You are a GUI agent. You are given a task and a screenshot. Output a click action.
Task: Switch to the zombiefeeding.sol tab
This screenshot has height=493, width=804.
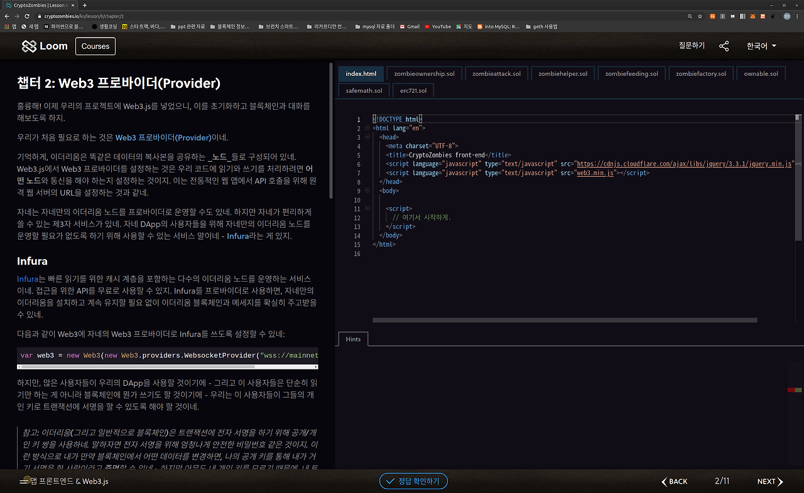(631, 73)
